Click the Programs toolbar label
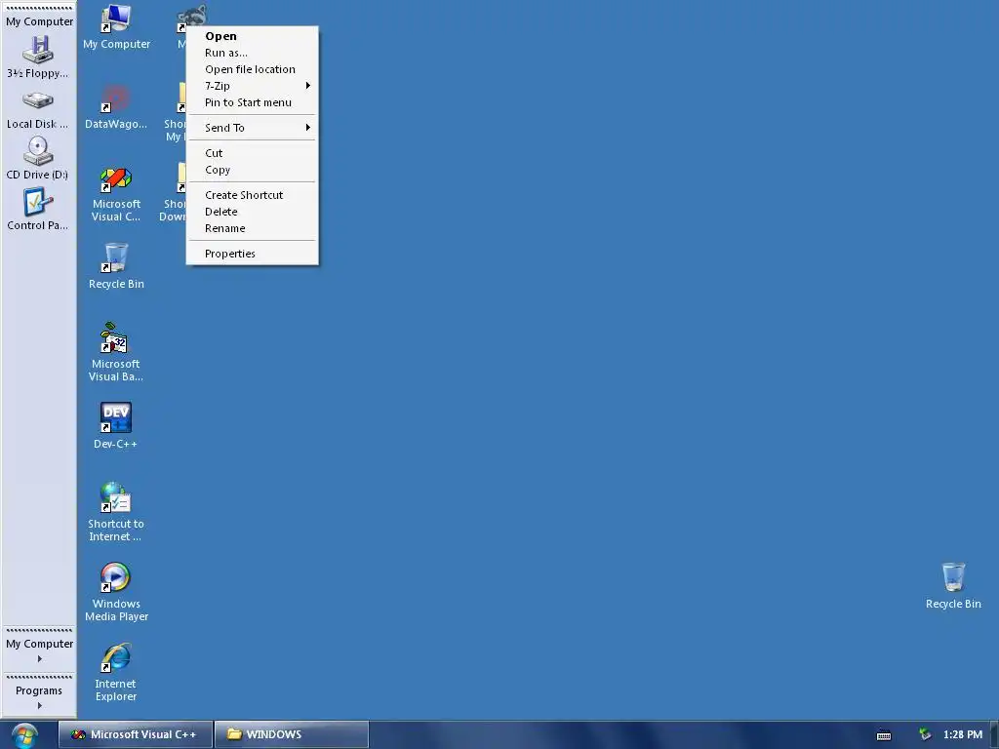999x749 pixels. (39, 690)
